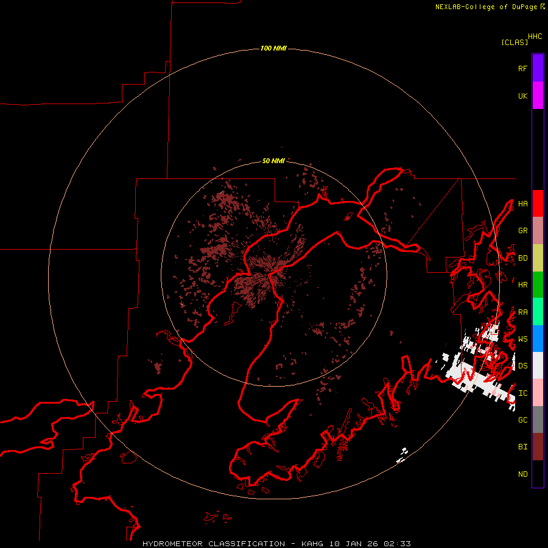Click the 100 NMI range ring label

[x=273, y=48]
